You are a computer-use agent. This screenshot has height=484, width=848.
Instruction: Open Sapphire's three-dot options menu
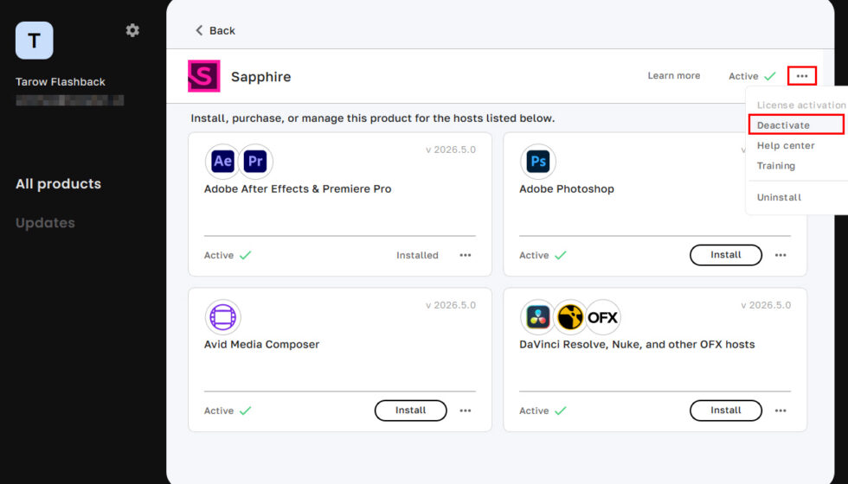point(802,76)
